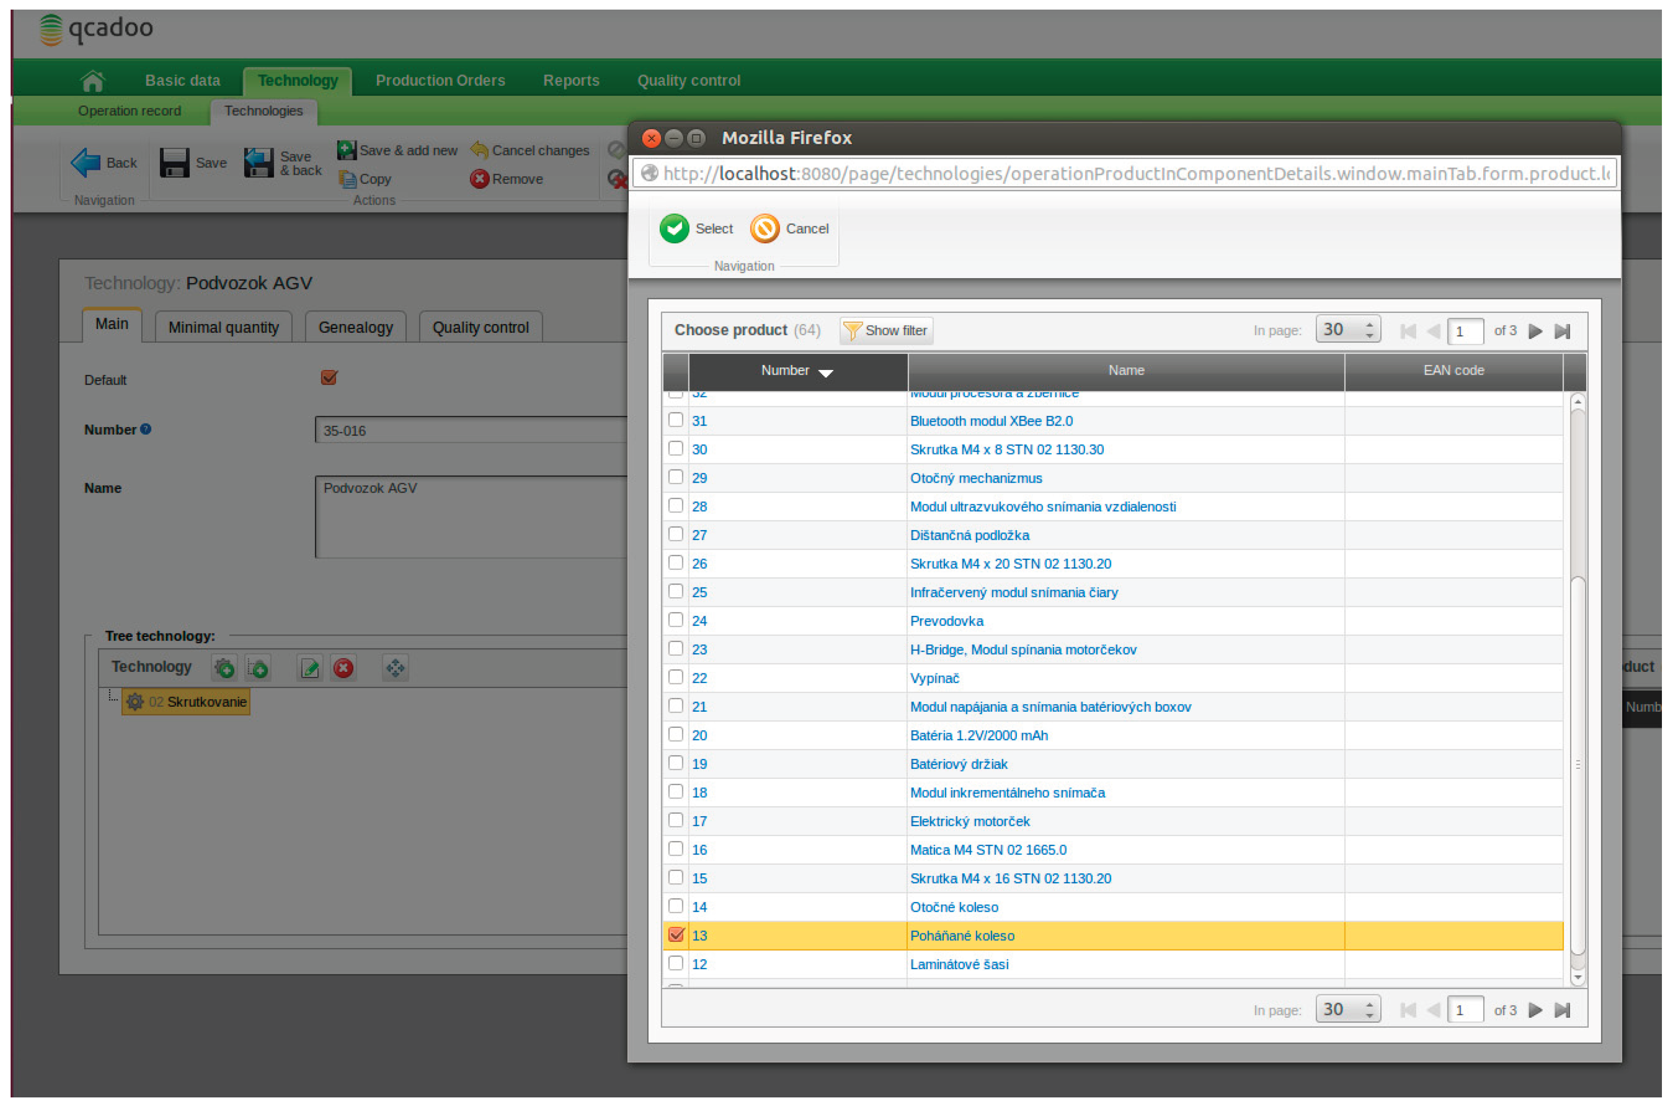Click the green Select checkmark icon
Image resolution: width=1671 pixels, height=1107 pixels.
[x=674, y=229]
